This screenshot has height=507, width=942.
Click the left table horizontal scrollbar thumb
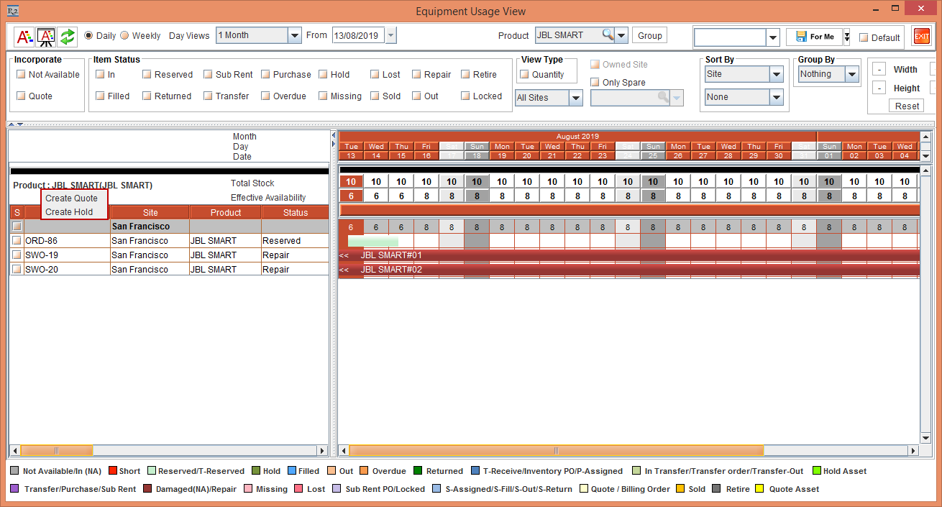pos(57,451)
